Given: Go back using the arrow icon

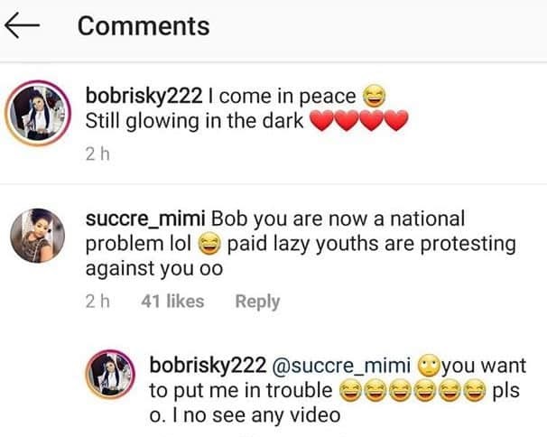Looking at the screenshot, I should (x=24, y=26).
